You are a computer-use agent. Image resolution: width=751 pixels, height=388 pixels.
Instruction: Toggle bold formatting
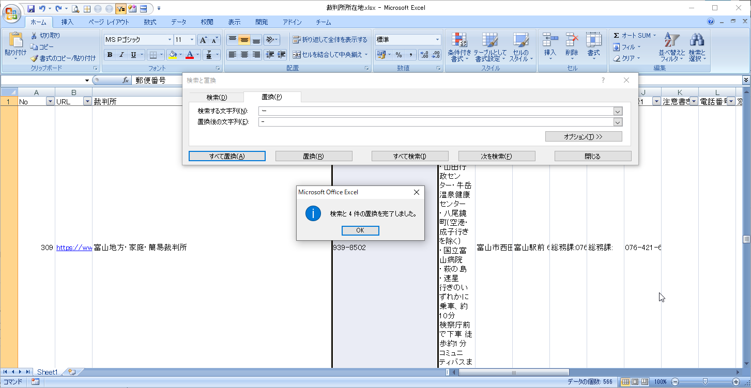110,55
